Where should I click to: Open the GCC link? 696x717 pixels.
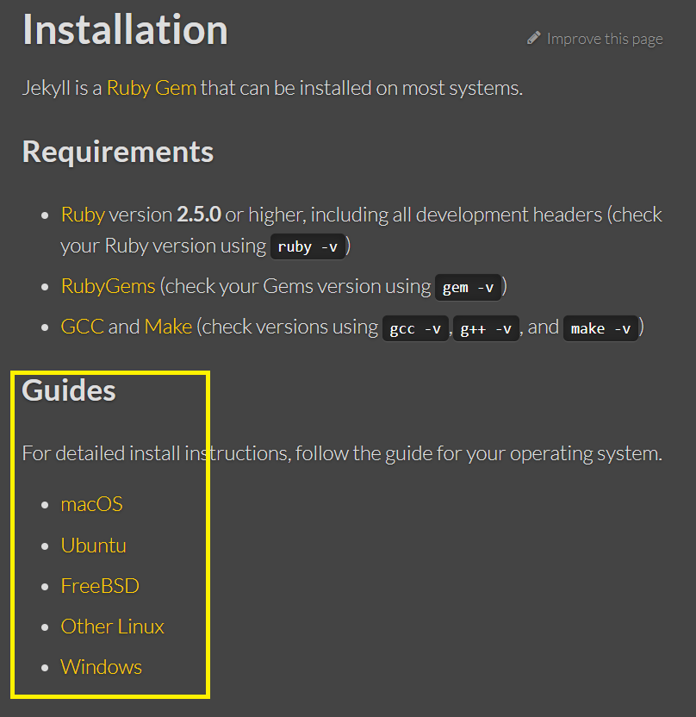coord(82,327)
